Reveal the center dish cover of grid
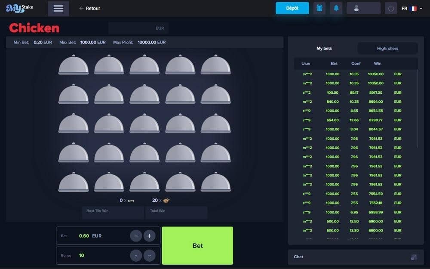430x269 pixels. point(144,124)
